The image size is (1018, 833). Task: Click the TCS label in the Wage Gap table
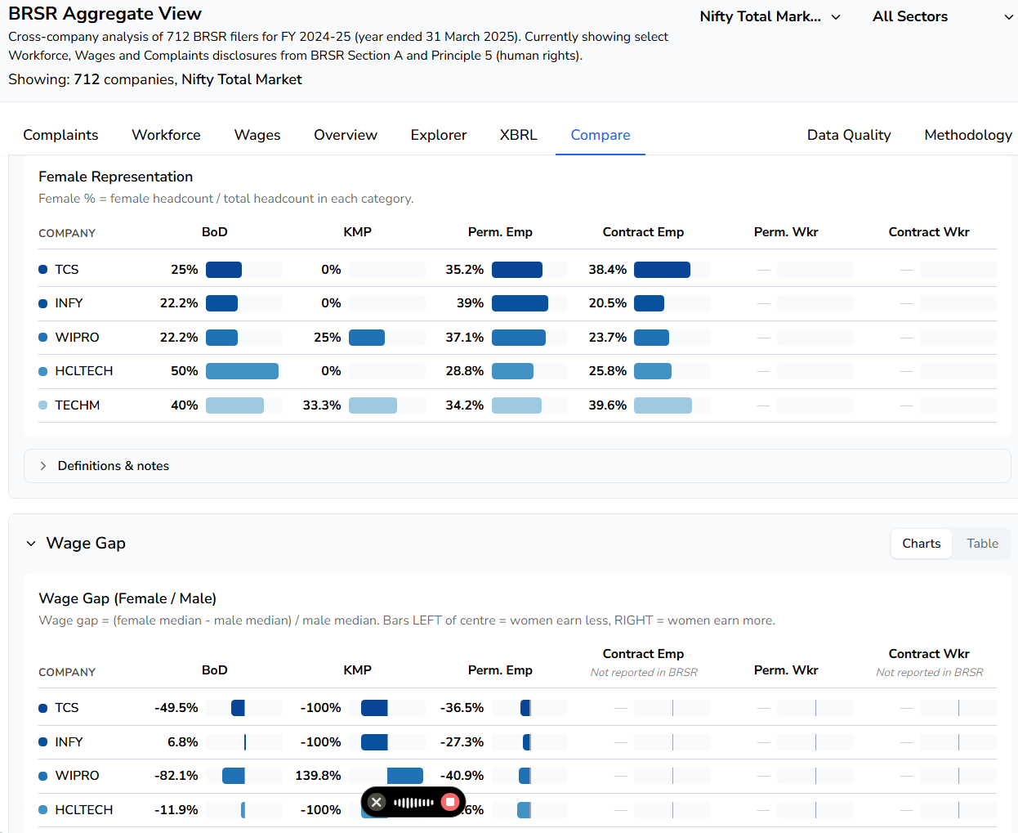point(67,708)
